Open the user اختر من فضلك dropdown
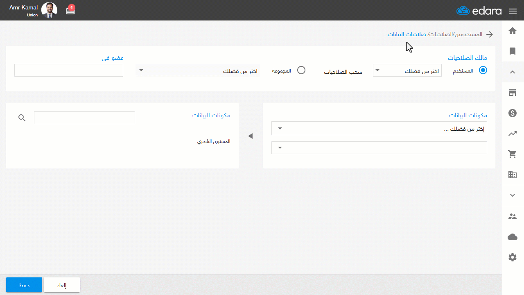 [407, 70]
